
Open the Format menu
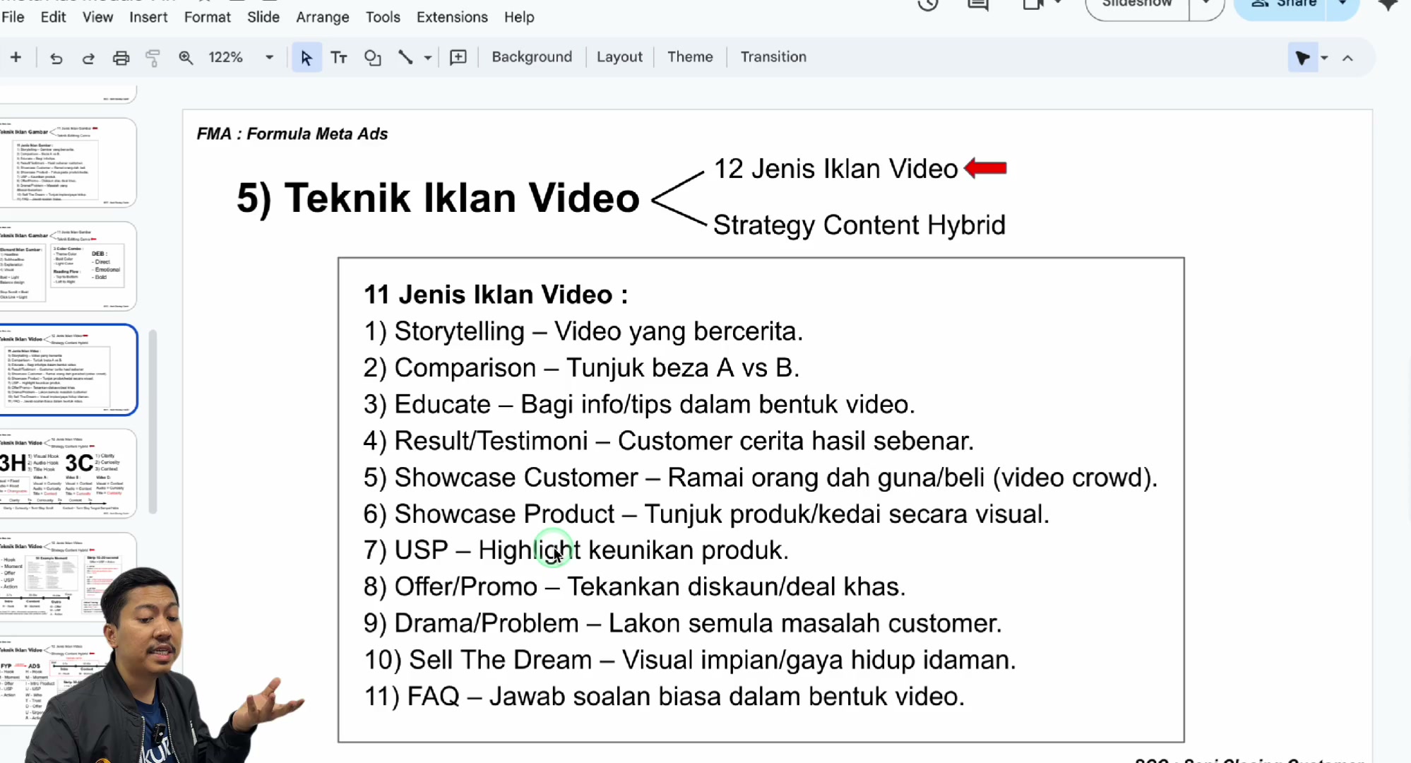click(207, 17)
